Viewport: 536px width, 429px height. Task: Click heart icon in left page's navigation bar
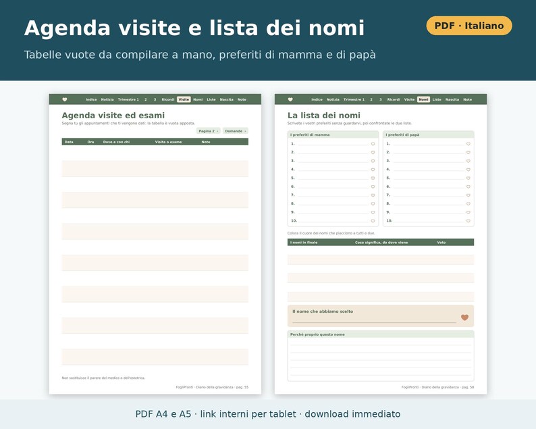pos(65,99)
